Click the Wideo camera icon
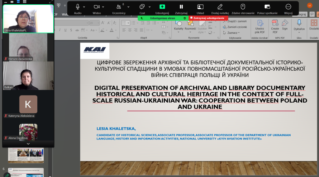The height and width of the screenshot is (177, 319). pos(97,7)
